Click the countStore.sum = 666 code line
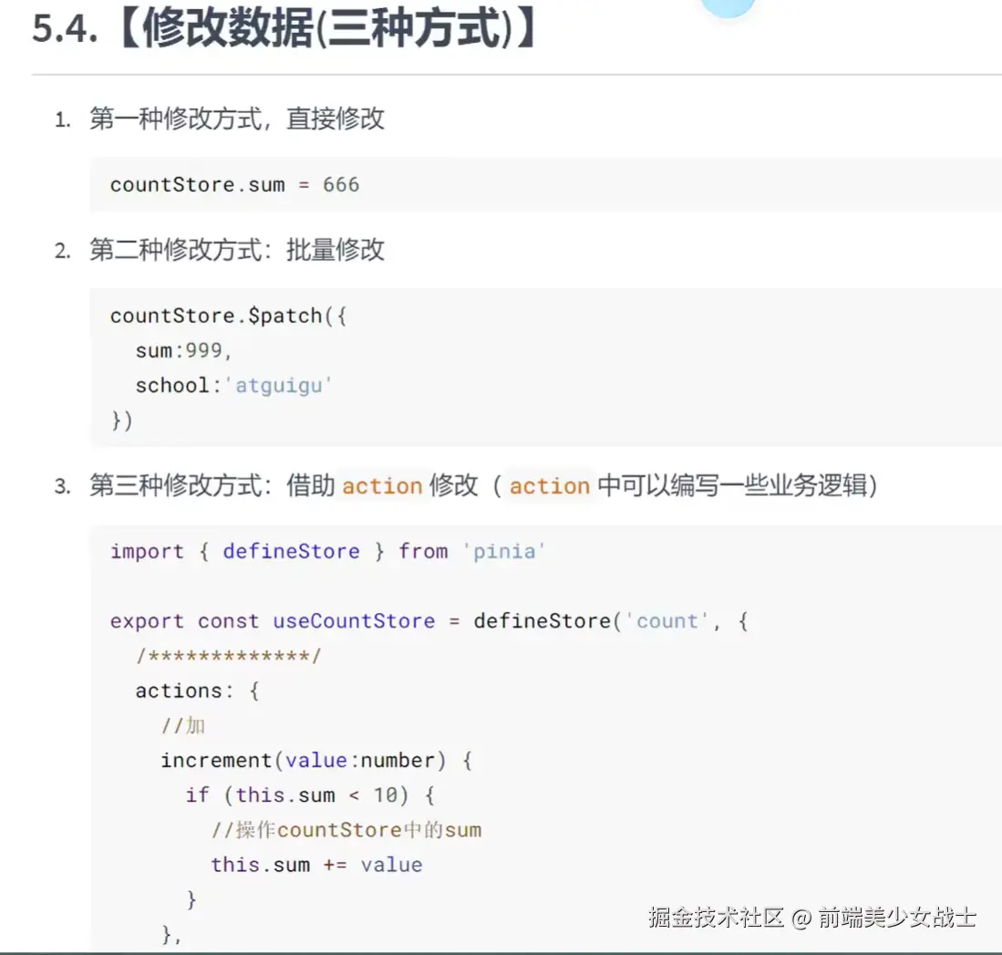This screenshot has width=1002, height=955. tap(234, 185)
